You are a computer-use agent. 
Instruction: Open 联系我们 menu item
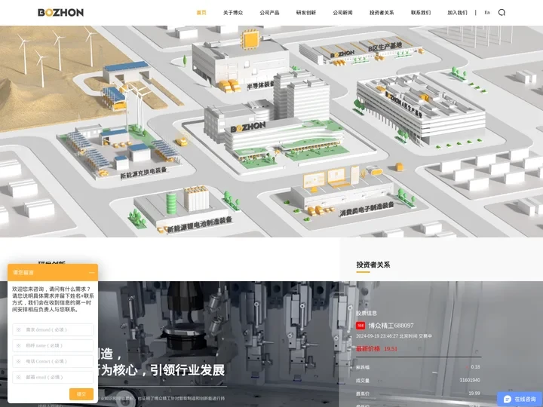pyautogui.click(x=421, y=13)
